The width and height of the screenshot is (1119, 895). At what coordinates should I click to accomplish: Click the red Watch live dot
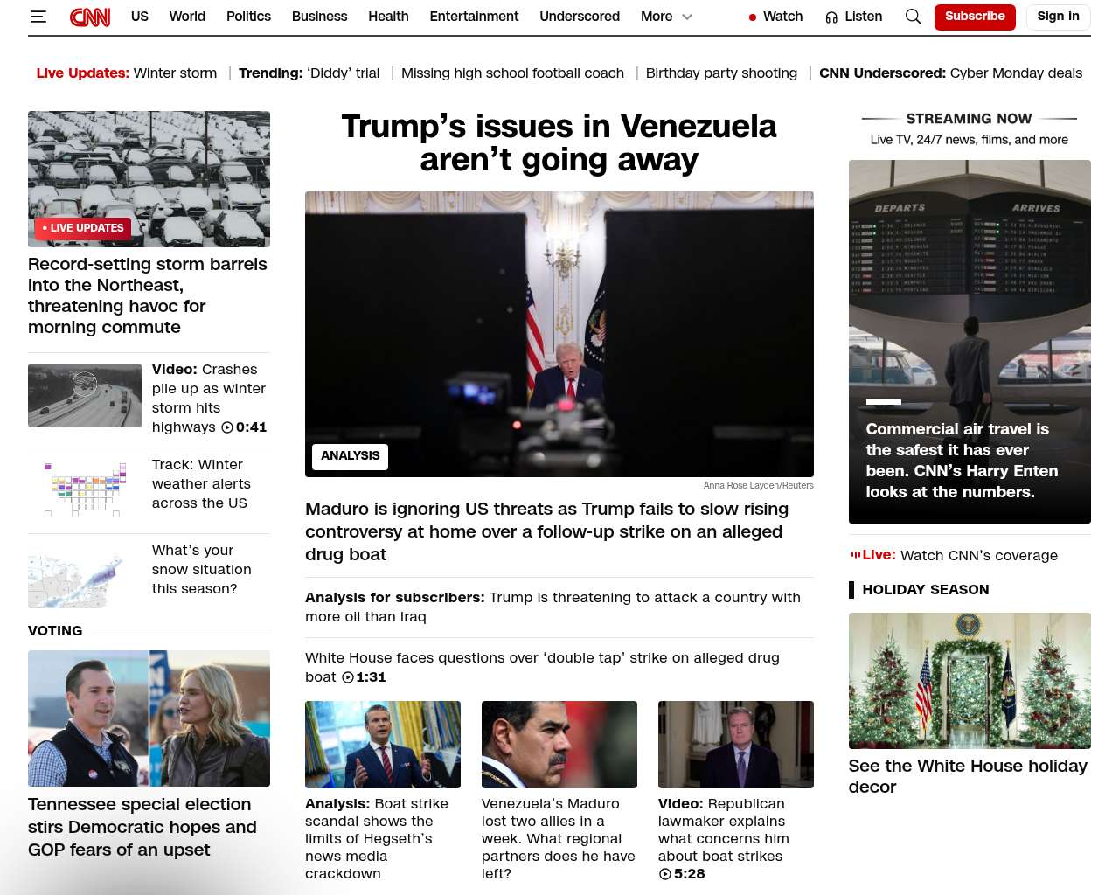pos(753,17)
